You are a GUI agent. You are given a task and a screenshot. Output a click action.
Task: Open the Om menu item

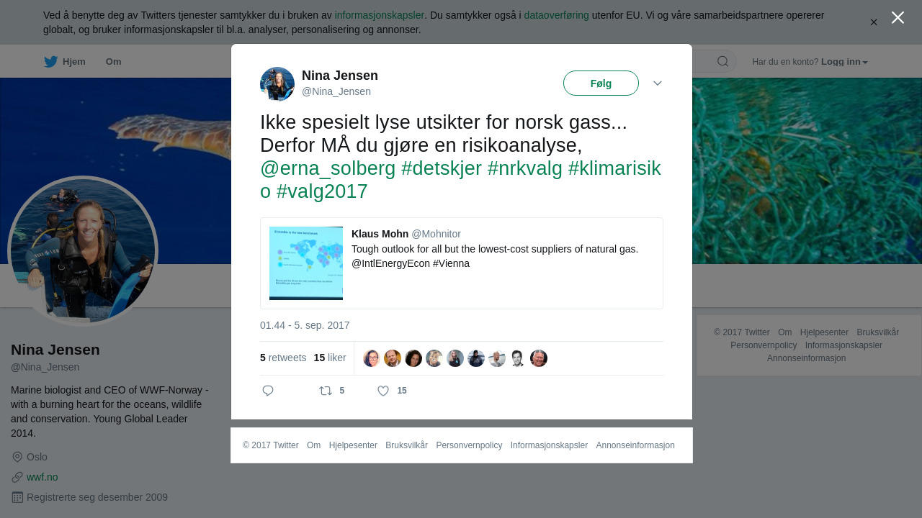pos(113,62)
